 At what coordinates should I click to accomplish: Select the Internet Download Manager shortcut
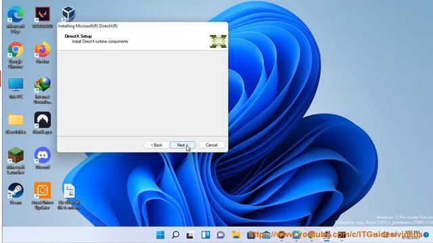43,90
